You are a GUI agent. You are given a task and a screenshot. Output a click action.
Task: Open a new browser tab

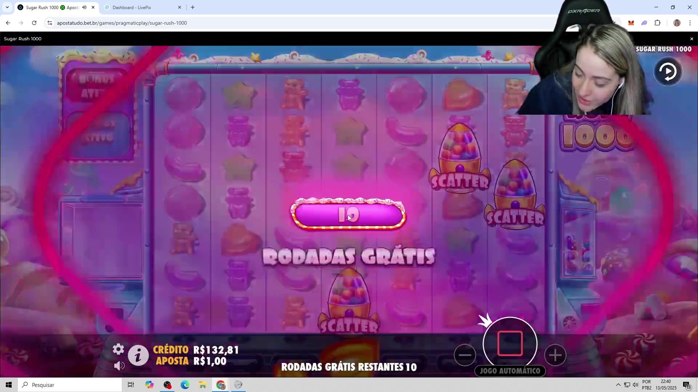[x=193, y=7]
